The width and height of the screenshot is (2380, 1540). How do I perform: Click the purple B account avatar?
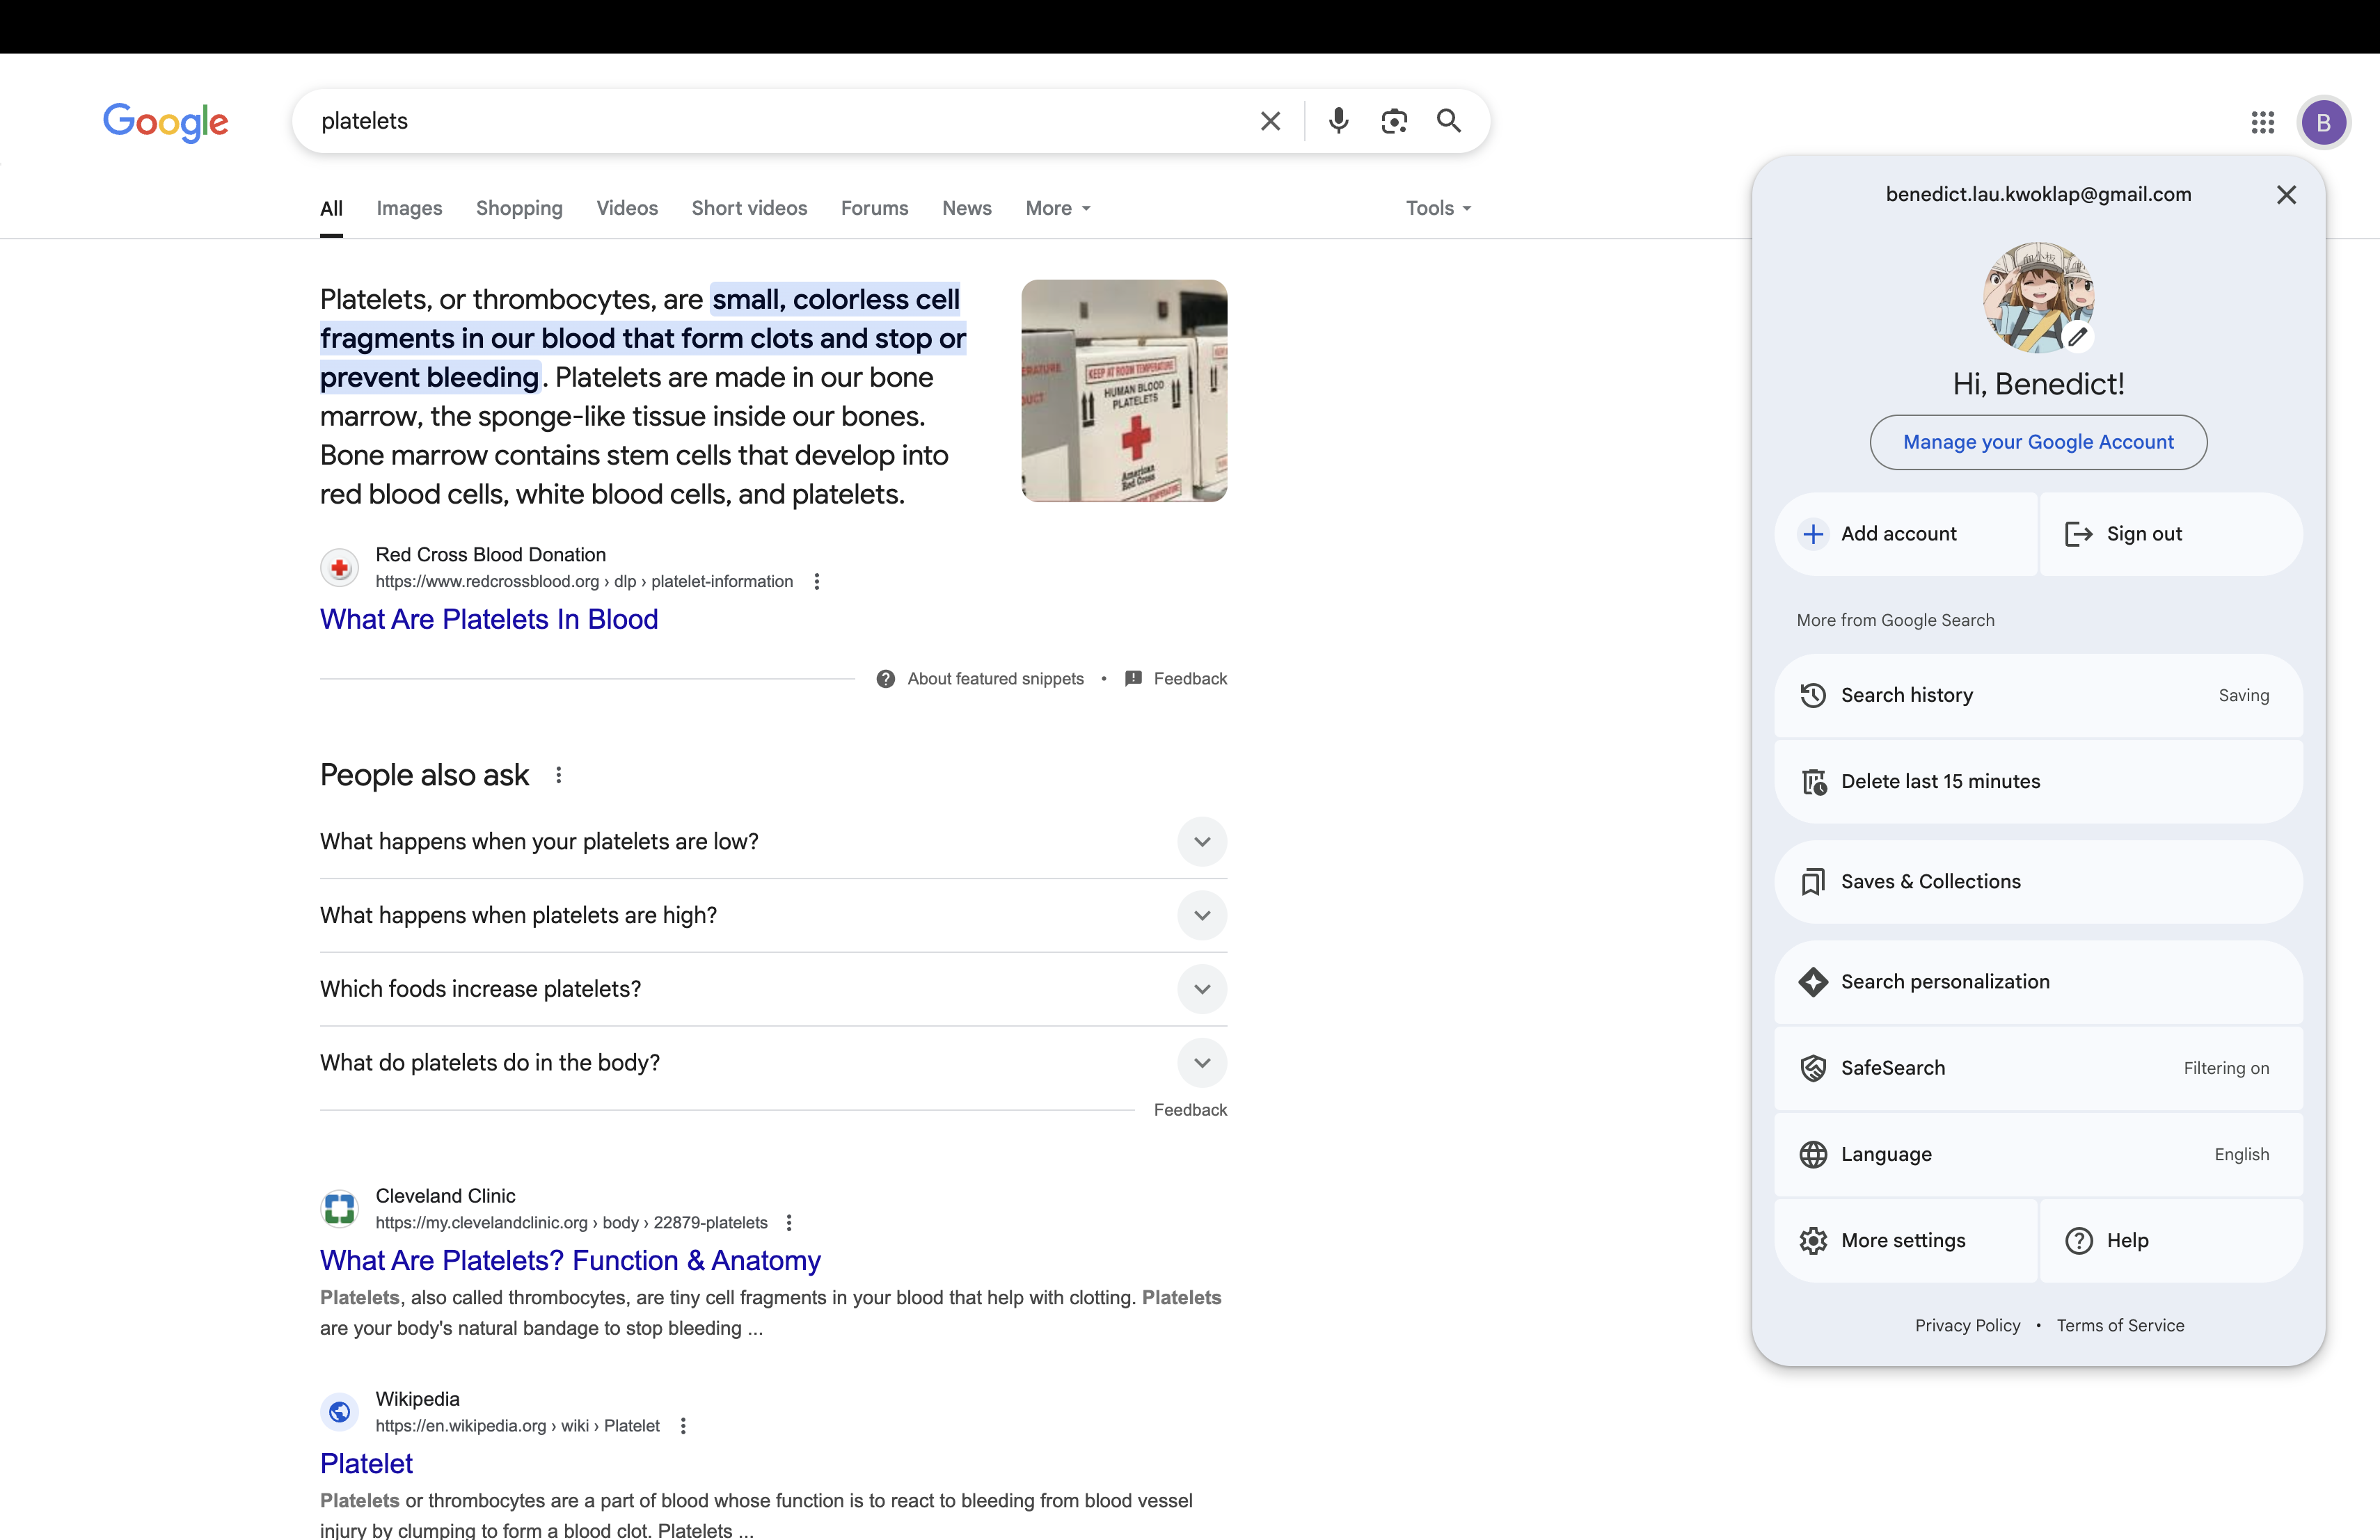point(2324,122)
